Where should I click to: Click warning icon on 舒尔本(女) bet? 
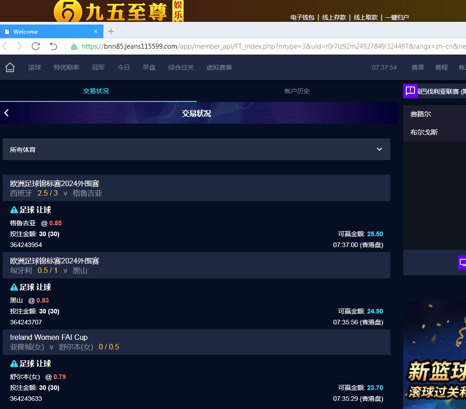click(x=14, y=364)
